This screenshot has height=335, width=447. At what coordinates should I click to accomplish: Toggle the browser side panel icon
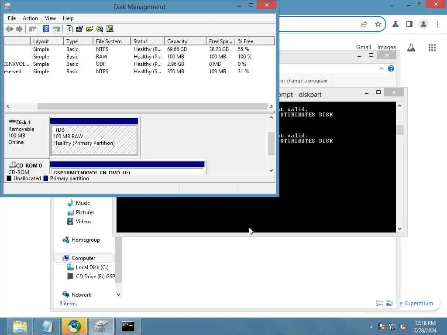pos(409,24)
